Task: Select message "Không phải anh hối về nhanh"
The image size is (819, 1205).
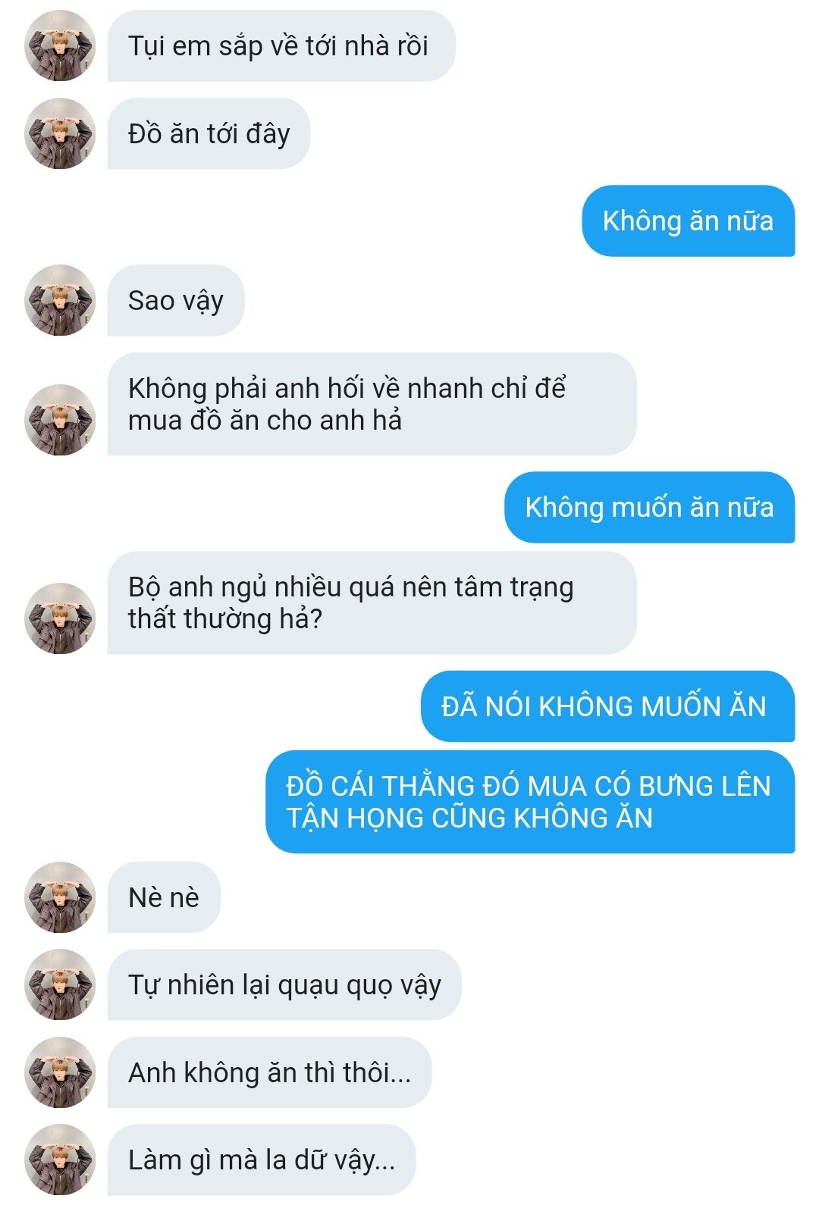Action: [372, 404]
